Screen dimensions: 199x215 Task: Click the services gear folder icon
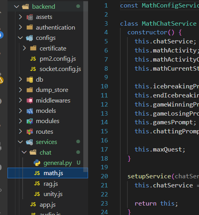pyautogui.click(x=30, y=142)
